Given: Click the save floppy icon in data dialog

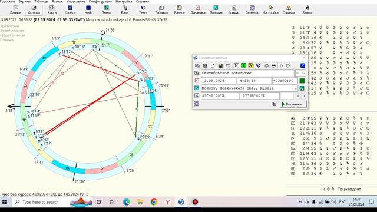Looking at the screenshot, I should [220, 65].
